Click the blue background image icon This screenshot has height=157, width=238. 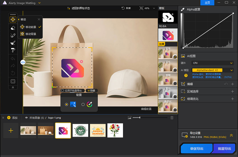73,104
